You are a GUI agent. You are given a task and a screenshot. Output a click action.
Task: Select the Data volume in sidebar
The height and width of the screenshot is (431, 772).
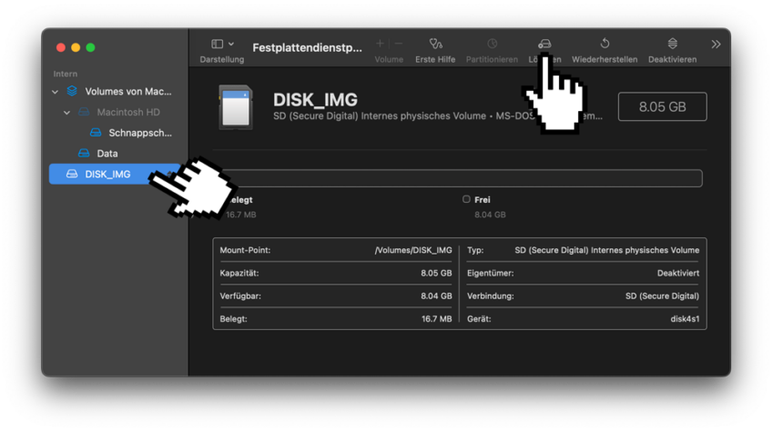107,154
